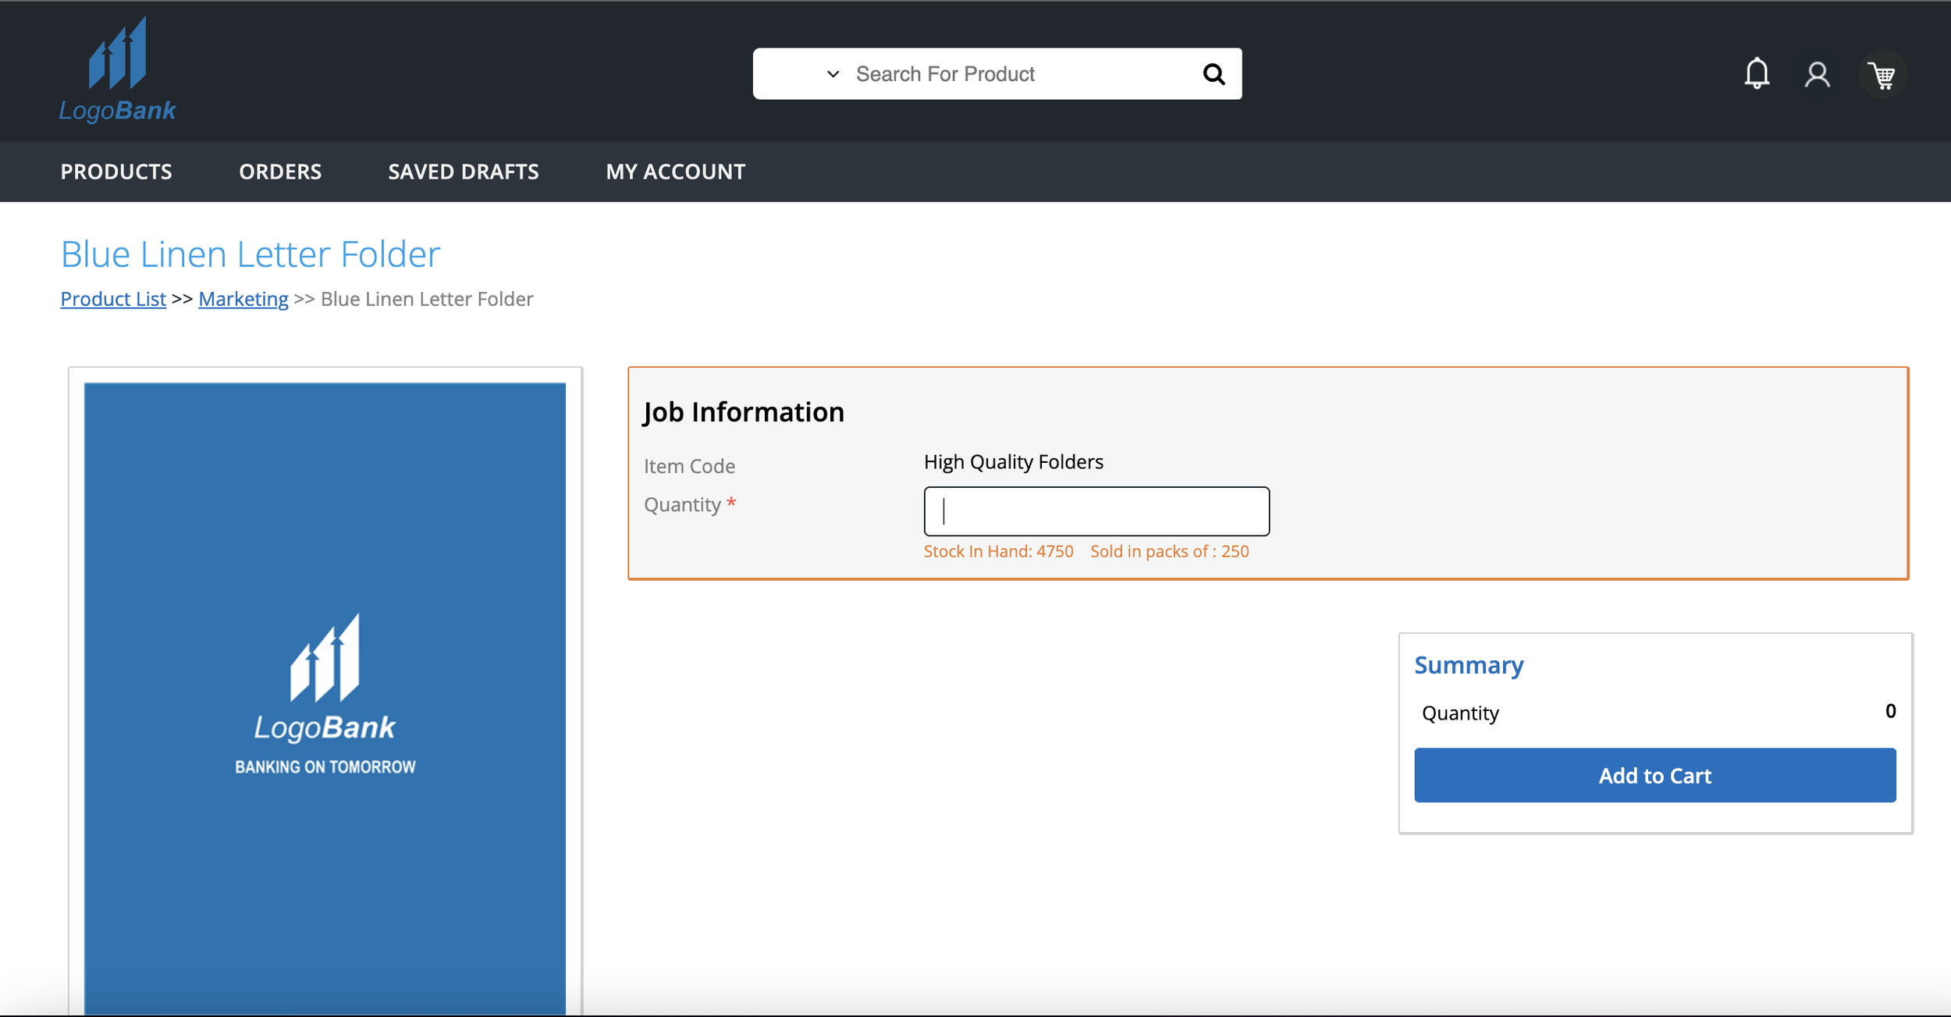Click the Sold in packs of 250 note
Viewport: 1951px width, 1017px height.
[1169, 551]
